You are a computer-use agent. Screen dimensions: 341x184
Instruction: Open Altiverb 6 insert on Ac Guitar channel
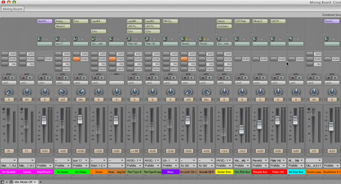63,26
